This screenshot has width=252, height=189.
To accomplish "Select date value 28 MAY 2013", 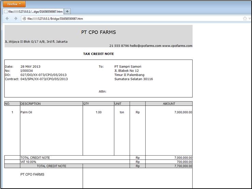I will (x=30, y=66).
